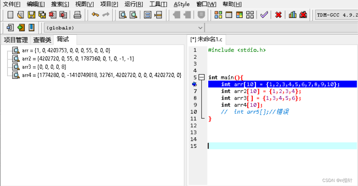Screen dimensions: 358x186
Task: Stop execution with the red X
Action: [278, 15]
